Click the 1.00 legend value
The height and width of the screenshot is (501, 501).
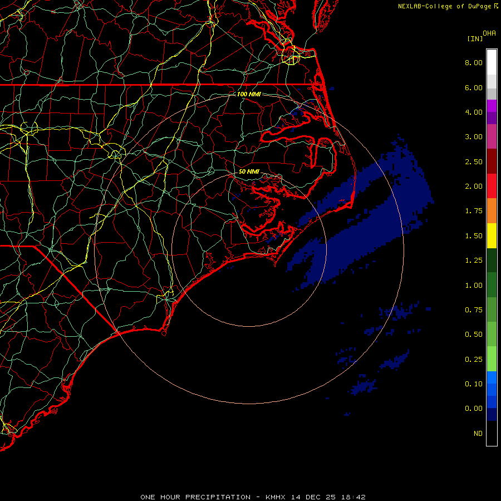(474, 286)
